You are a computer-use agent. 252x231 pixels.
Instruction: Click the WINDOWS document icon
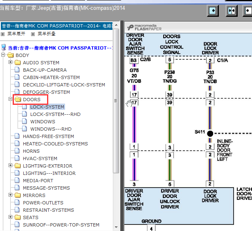tap(24, 122)
